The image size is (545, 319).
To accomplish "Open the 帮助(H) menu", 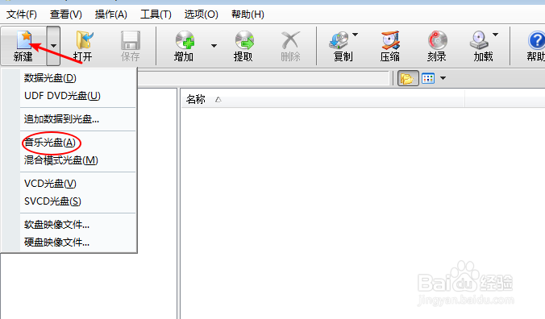I will (248, 14).
